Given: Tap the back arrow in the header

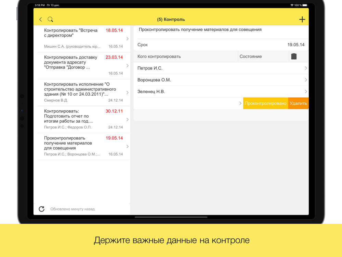Looking at the screenshot, I should click(x=41, y=20).
